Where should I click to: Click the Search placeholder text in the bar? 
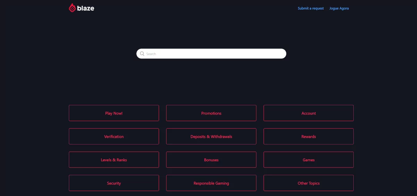(151, 54)
